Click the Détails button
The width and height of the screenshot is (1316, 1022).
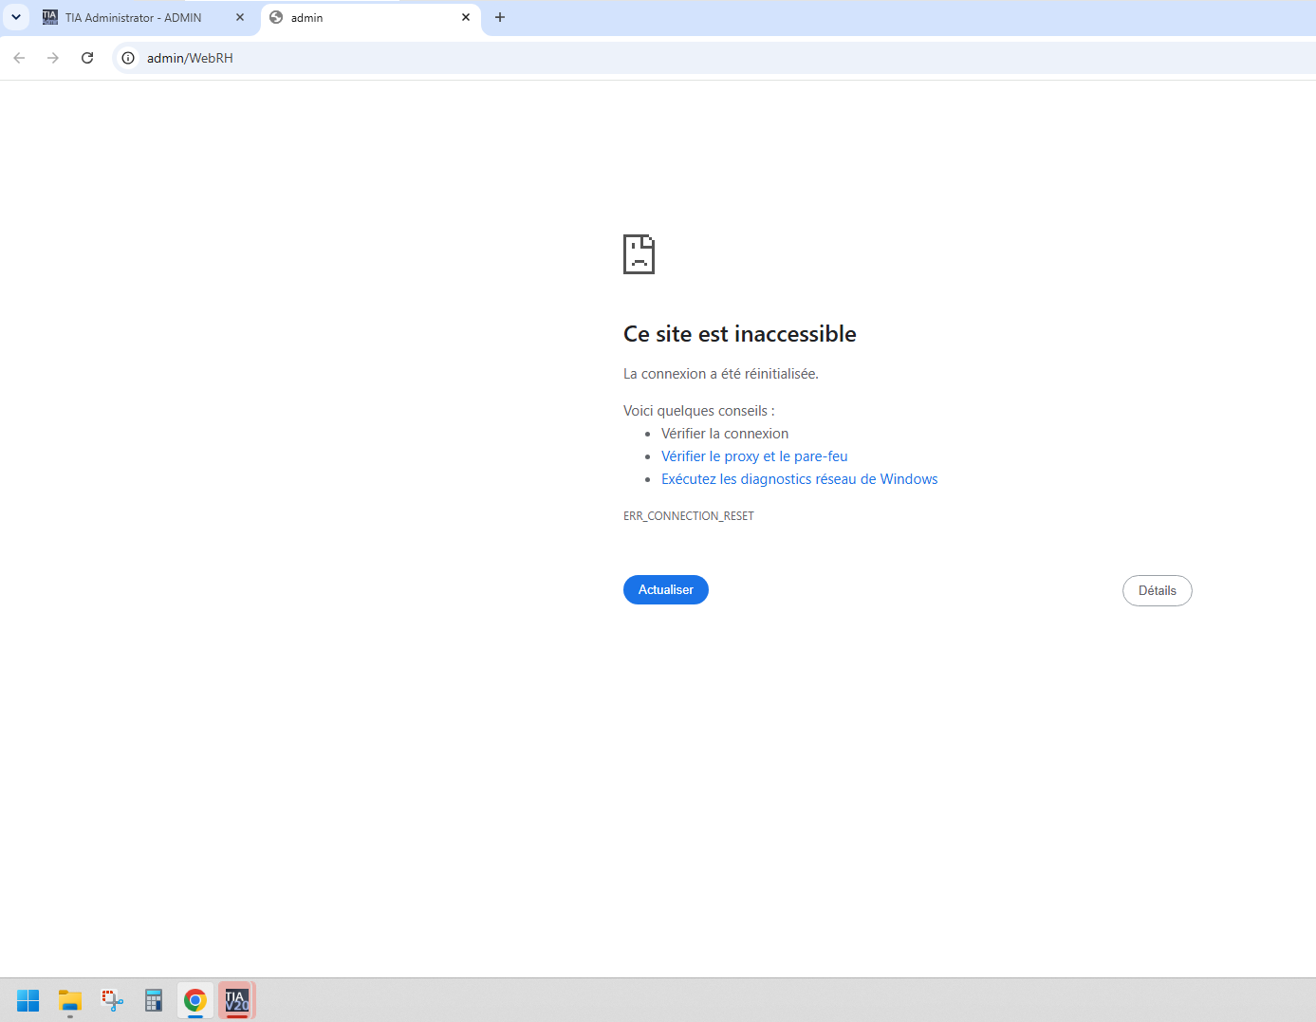(1158, 590)
